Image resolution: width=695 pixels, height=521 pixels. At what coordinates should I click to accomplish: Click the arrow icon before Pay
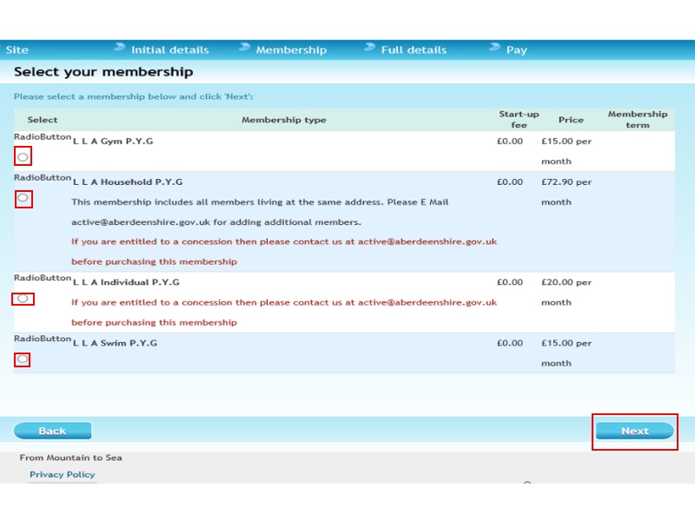495,48
